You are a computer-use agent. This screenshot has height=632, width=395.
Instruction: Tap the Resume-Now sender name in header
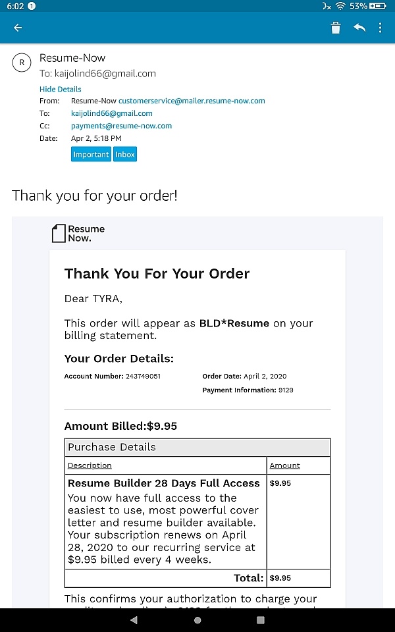click(x=72, y=58)
